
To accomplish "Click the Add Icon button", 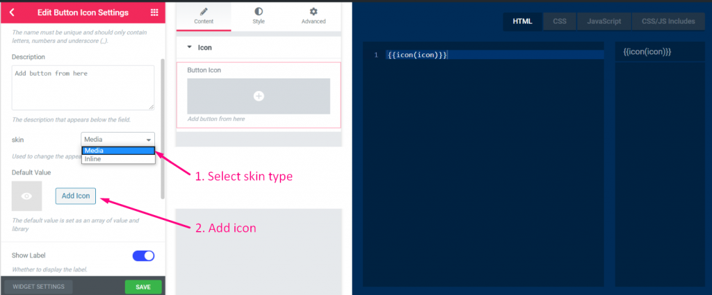I will tap(76, 196).
